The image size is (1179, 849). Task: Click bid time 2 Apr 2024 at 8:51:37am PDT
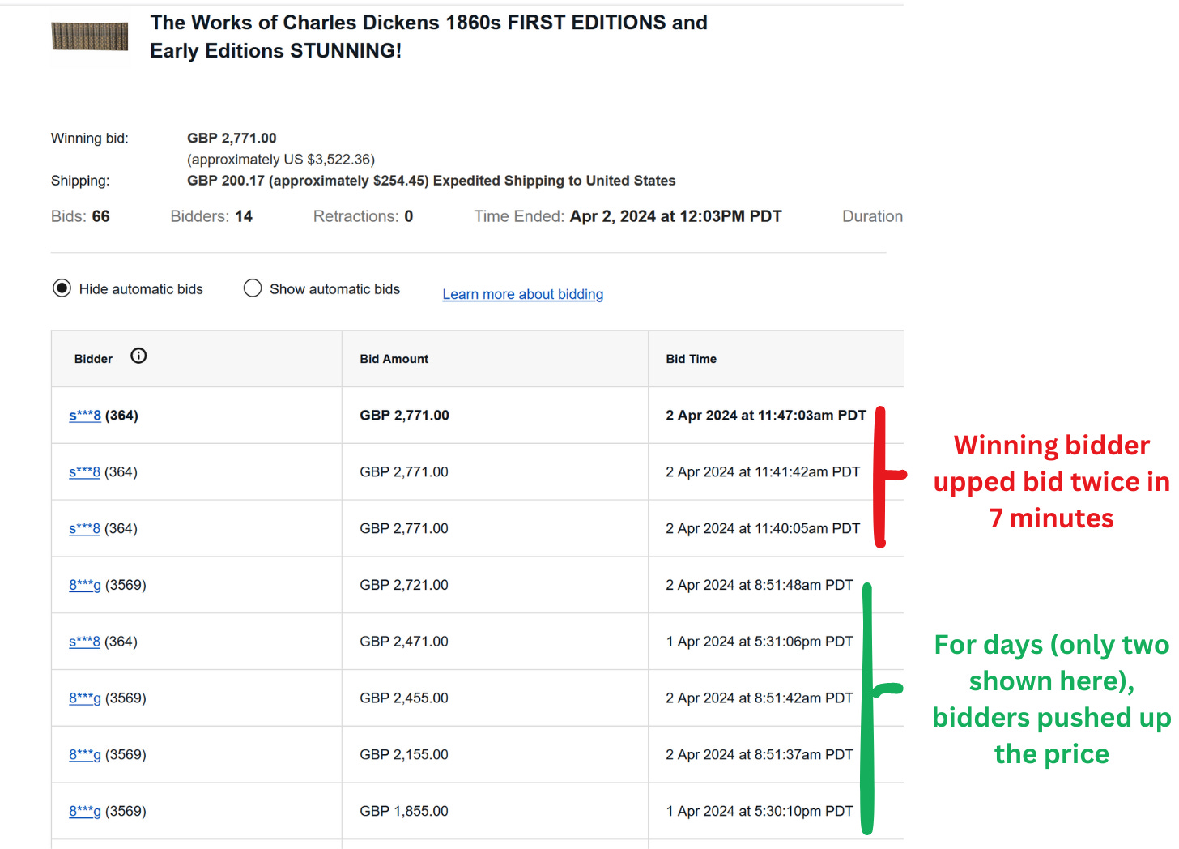(760, 755)
